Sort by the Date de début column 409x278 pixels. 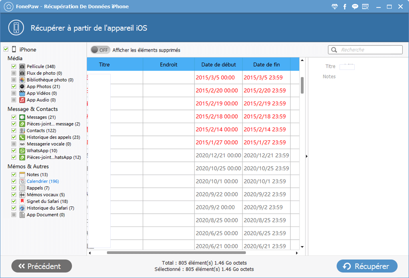tap(218, 64)
